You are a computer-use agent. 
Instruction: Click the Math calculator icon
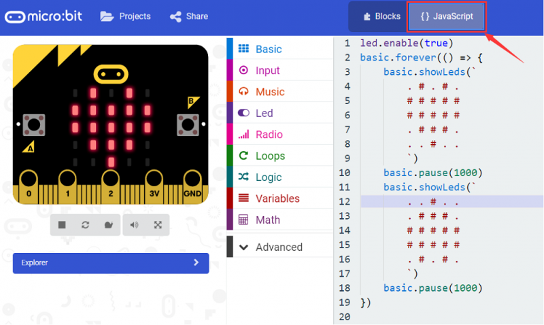tap(243, 220)
